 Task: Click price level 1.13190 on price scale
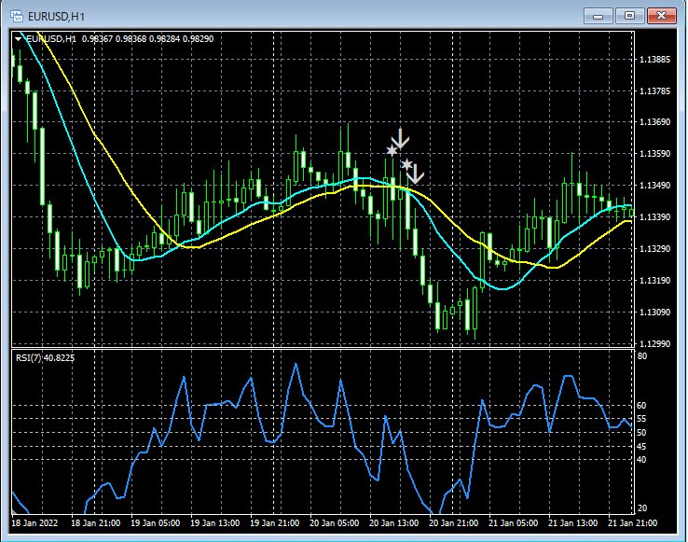[655, 280]
